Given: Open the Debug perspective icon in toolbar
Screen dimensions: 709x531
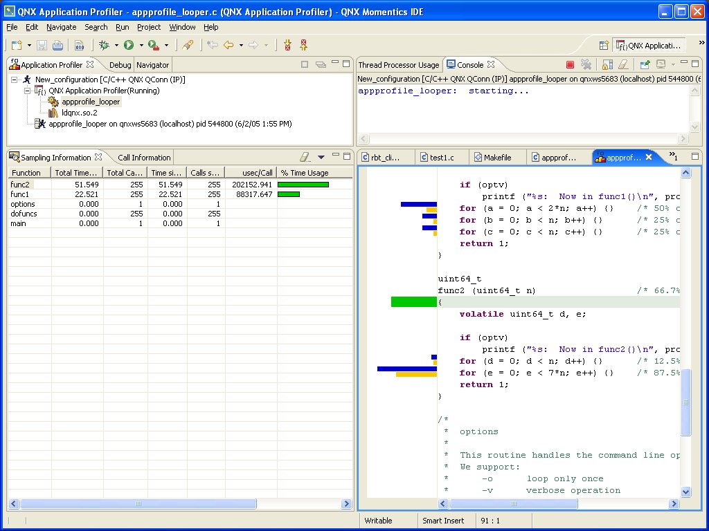Looking at the screenshot, I should [104, 46].
